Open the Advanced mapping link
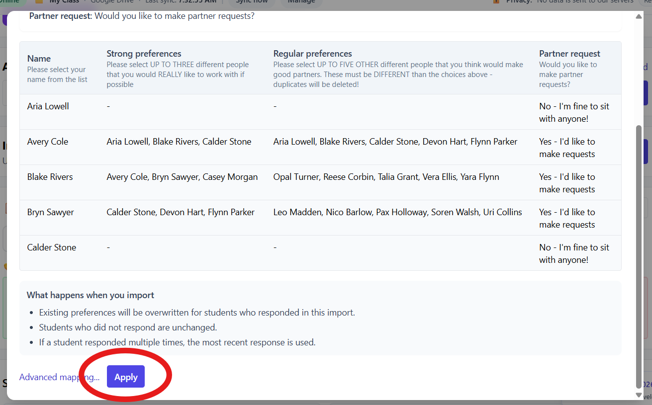This screenshot has height=405, width=652. pyautogui.click(x=59, y=377)
